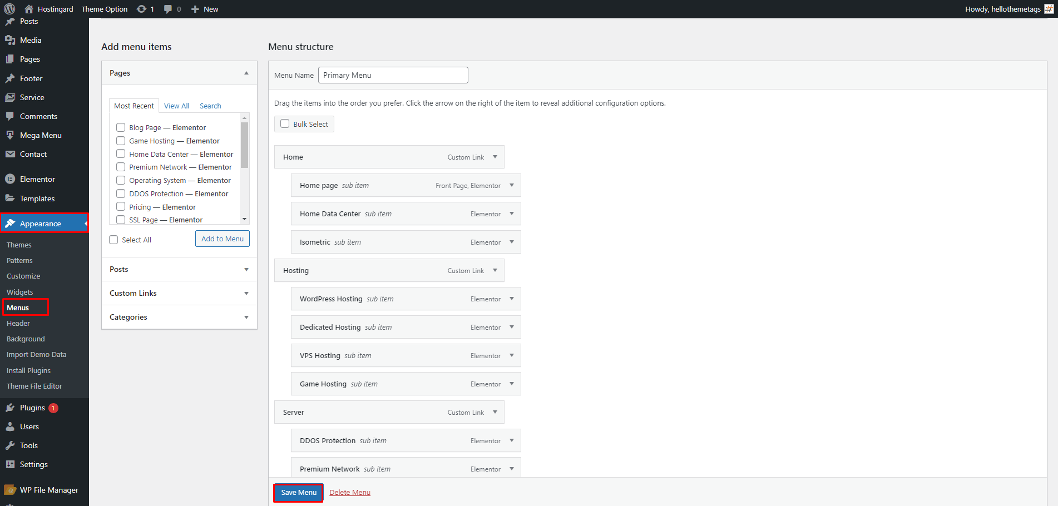This screenshot has height=506, width=1058.
Task: Expand the Home page sub item arrow
Action: tap(512, 185)
